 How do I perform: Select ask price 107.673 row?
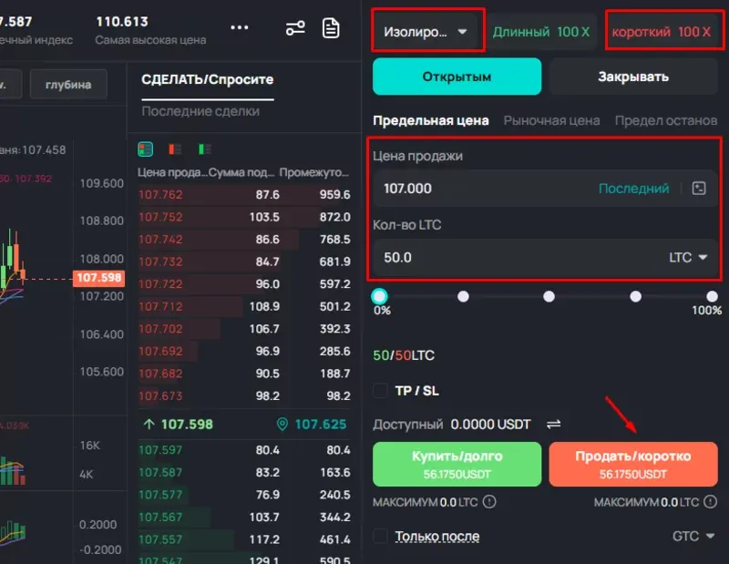(244, 395)
